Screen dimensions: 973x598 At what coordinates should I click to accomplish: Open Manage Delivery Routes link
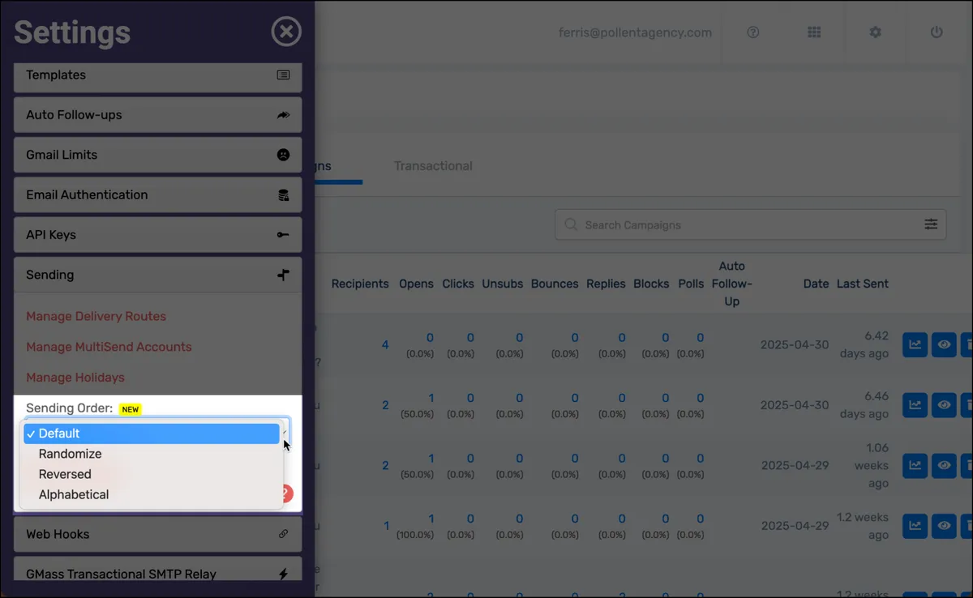coord(96,316)
